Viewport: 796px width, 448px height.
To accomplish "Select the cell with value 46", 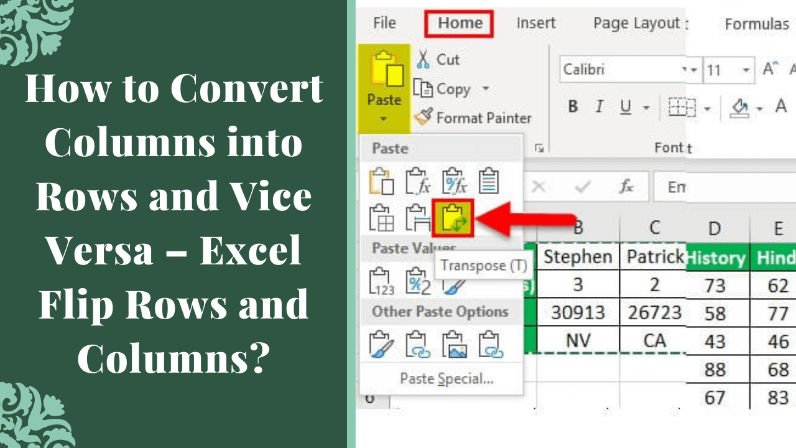I will click(x=773, y=342).
